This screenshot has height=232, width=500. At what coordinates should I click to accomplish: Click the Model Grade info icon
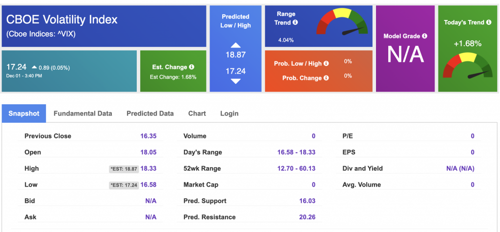pos(424,36)
